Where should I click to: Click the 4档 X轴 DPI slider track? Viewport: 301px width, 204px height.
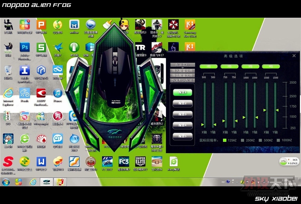[267, 105]
